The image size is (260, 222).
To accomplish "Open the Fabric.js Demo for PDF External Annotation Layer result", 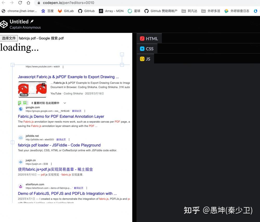I will [61, 116].
